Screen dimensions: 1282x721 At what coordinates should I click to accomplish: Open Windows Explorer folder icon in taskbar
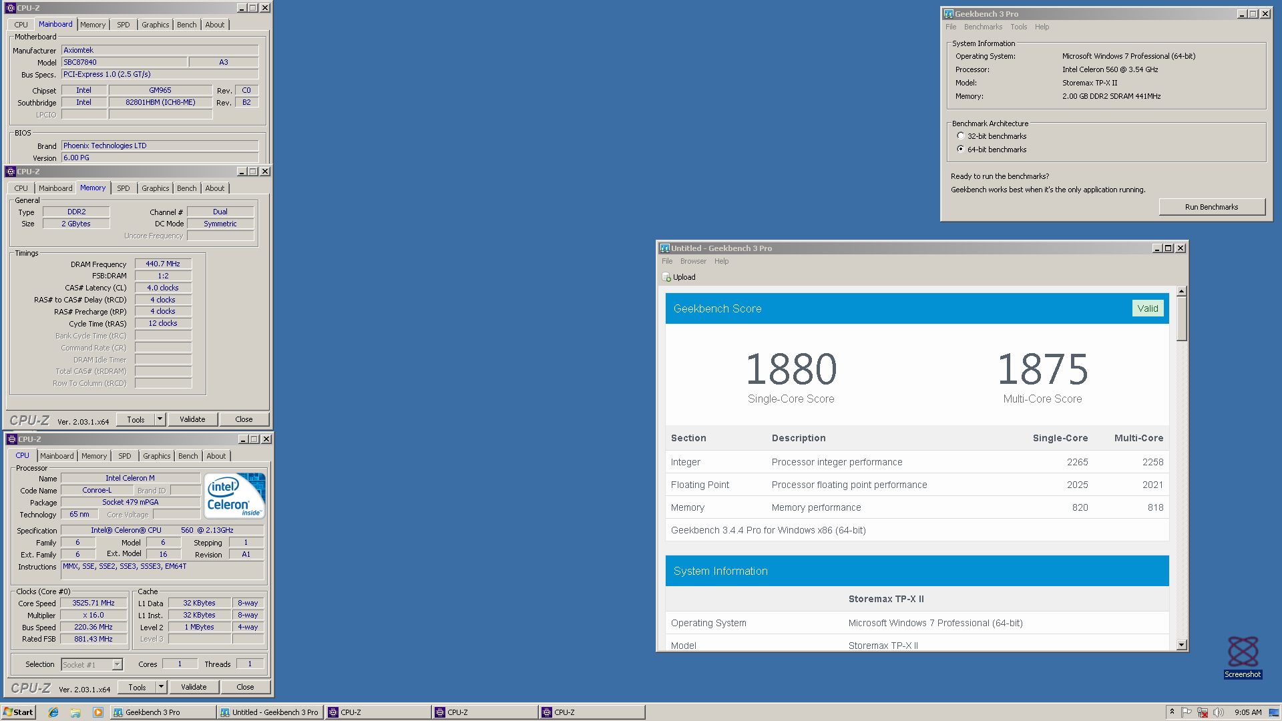click(75, 712)
